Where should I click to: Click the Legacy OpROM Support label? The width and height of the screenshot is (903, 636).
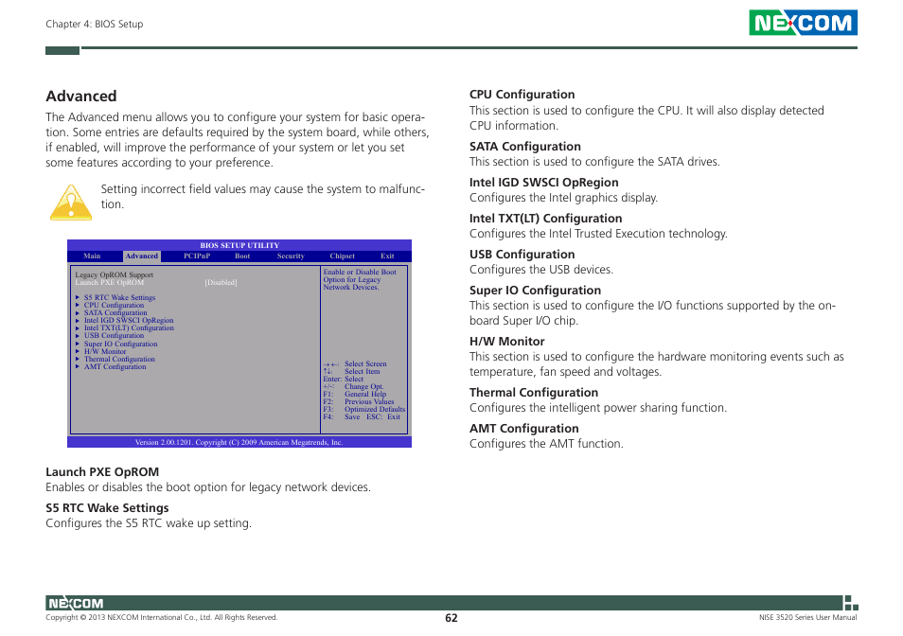point(114,275)
